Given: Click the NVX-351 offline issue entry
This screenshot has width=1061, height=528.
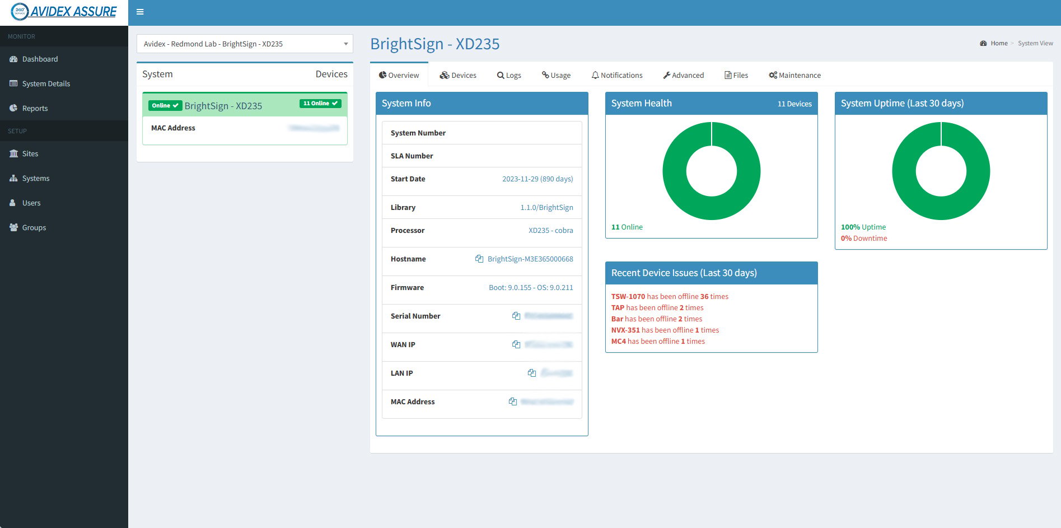Looking at the screenshot, I should 665,330.
